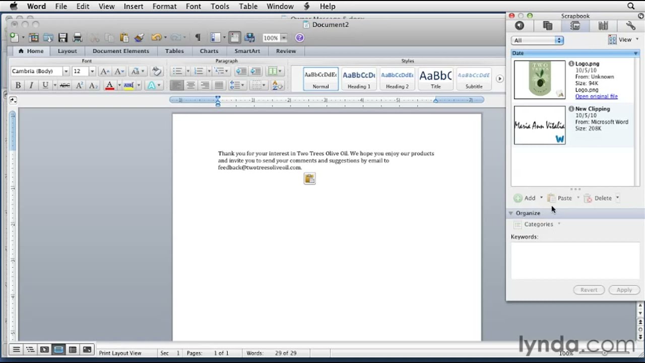Image resolution: width=645 pixels, height=363 pixels.
Task: Click the red font color swatch
Action: [109, 85]
